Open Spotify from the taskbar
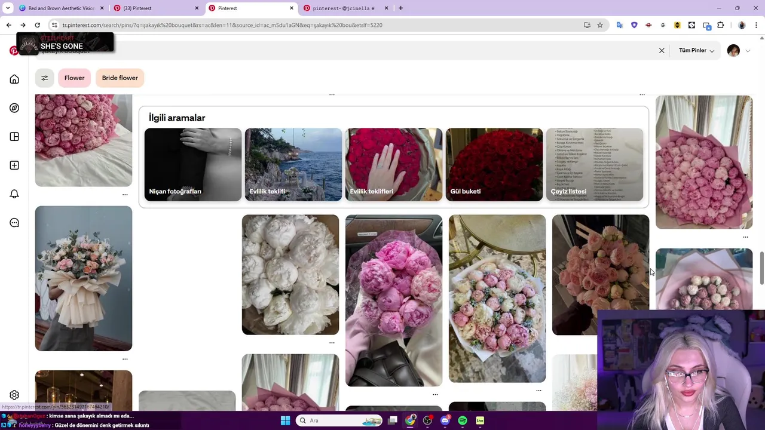 pyautogui.click(x=463, y=420)
